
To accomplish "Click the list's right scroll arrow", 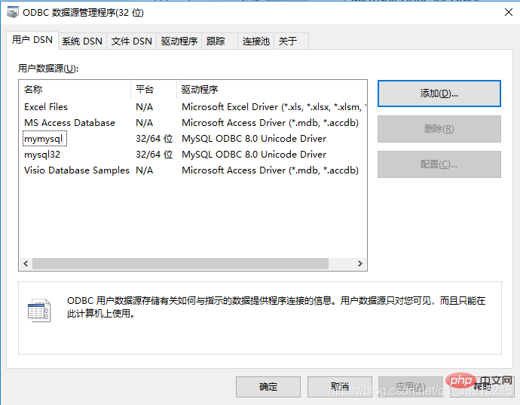I will click(x=360, y=263).
